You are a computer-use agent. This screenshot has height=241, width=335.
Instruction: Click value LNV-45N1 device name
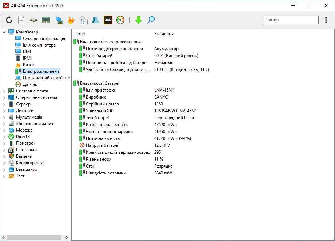[x=164, y=90]
